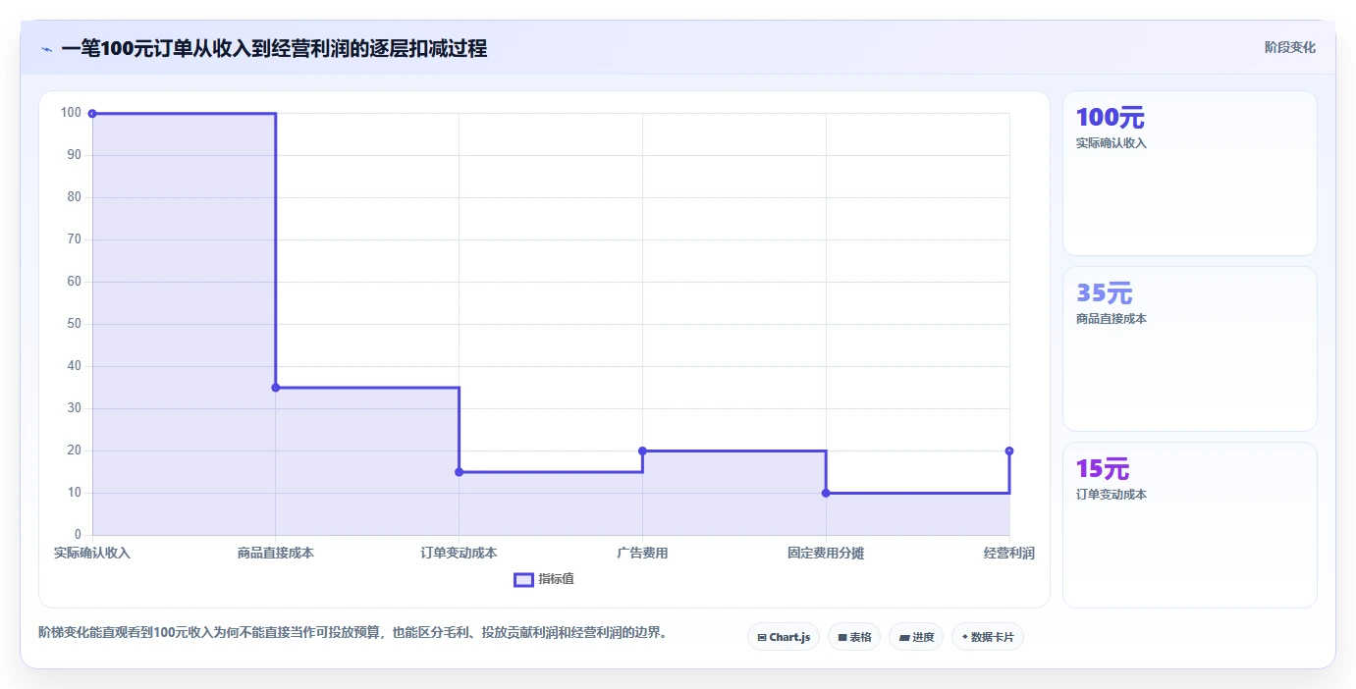Click the y-axis value 100
This screenshot has width=1356, height=689.
[71, 113]
